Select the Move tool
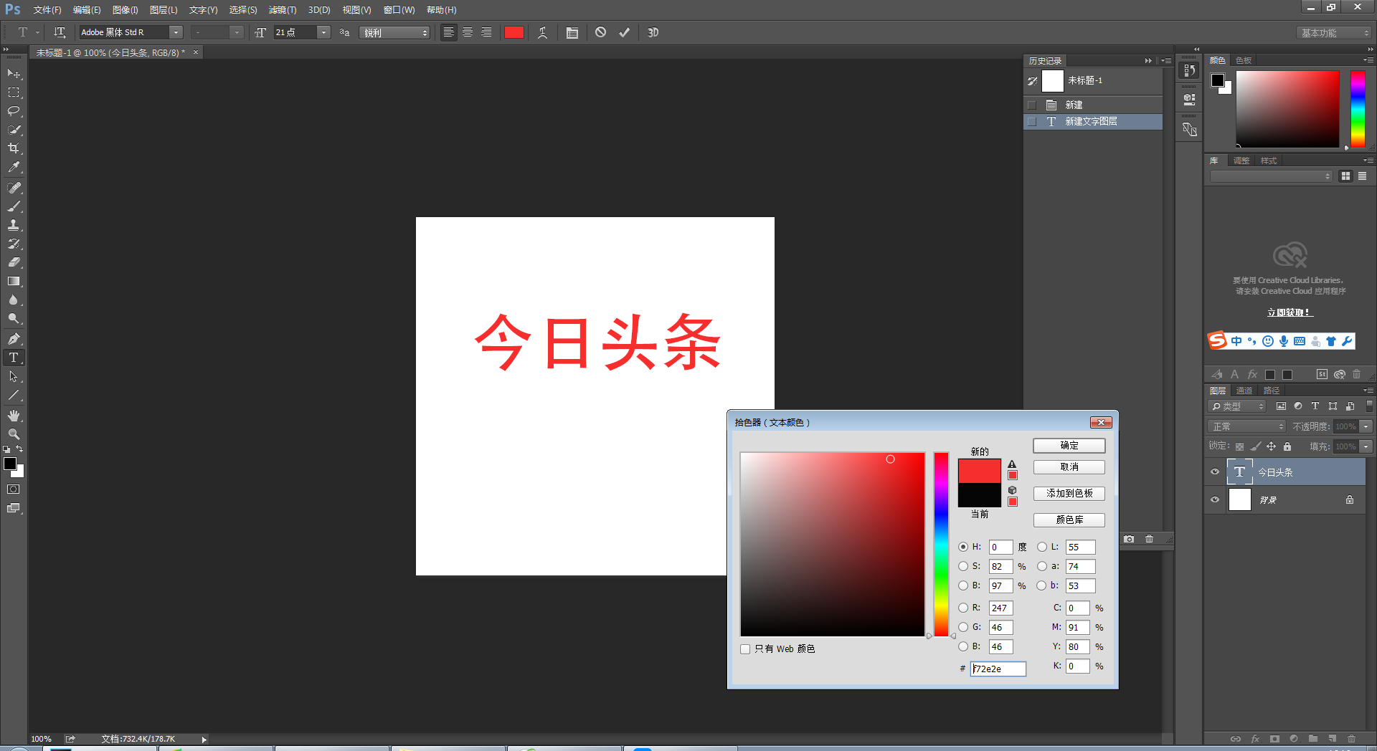1377x751 pixels. tap(14, 74)
